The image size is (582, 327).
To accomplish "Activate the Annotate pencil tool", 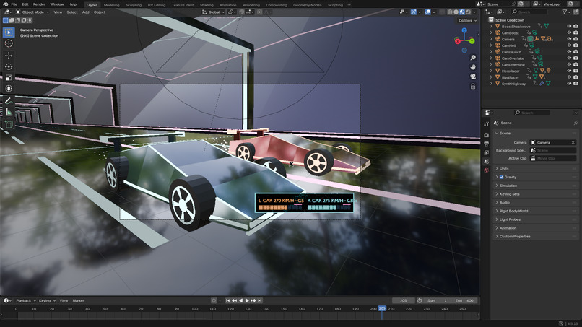I will click(9, 101).
